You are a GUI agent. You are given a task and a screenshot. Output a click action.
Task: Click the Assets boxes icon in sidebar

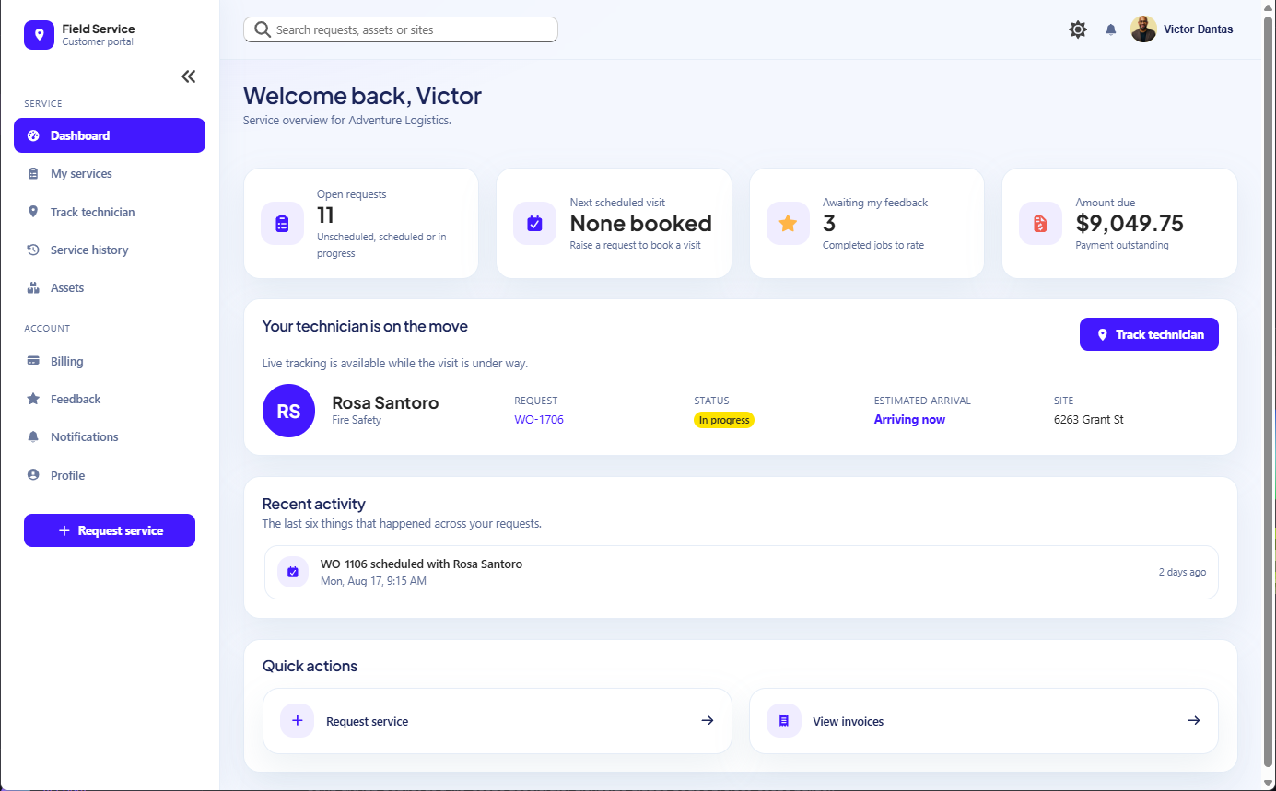[33, 287]
